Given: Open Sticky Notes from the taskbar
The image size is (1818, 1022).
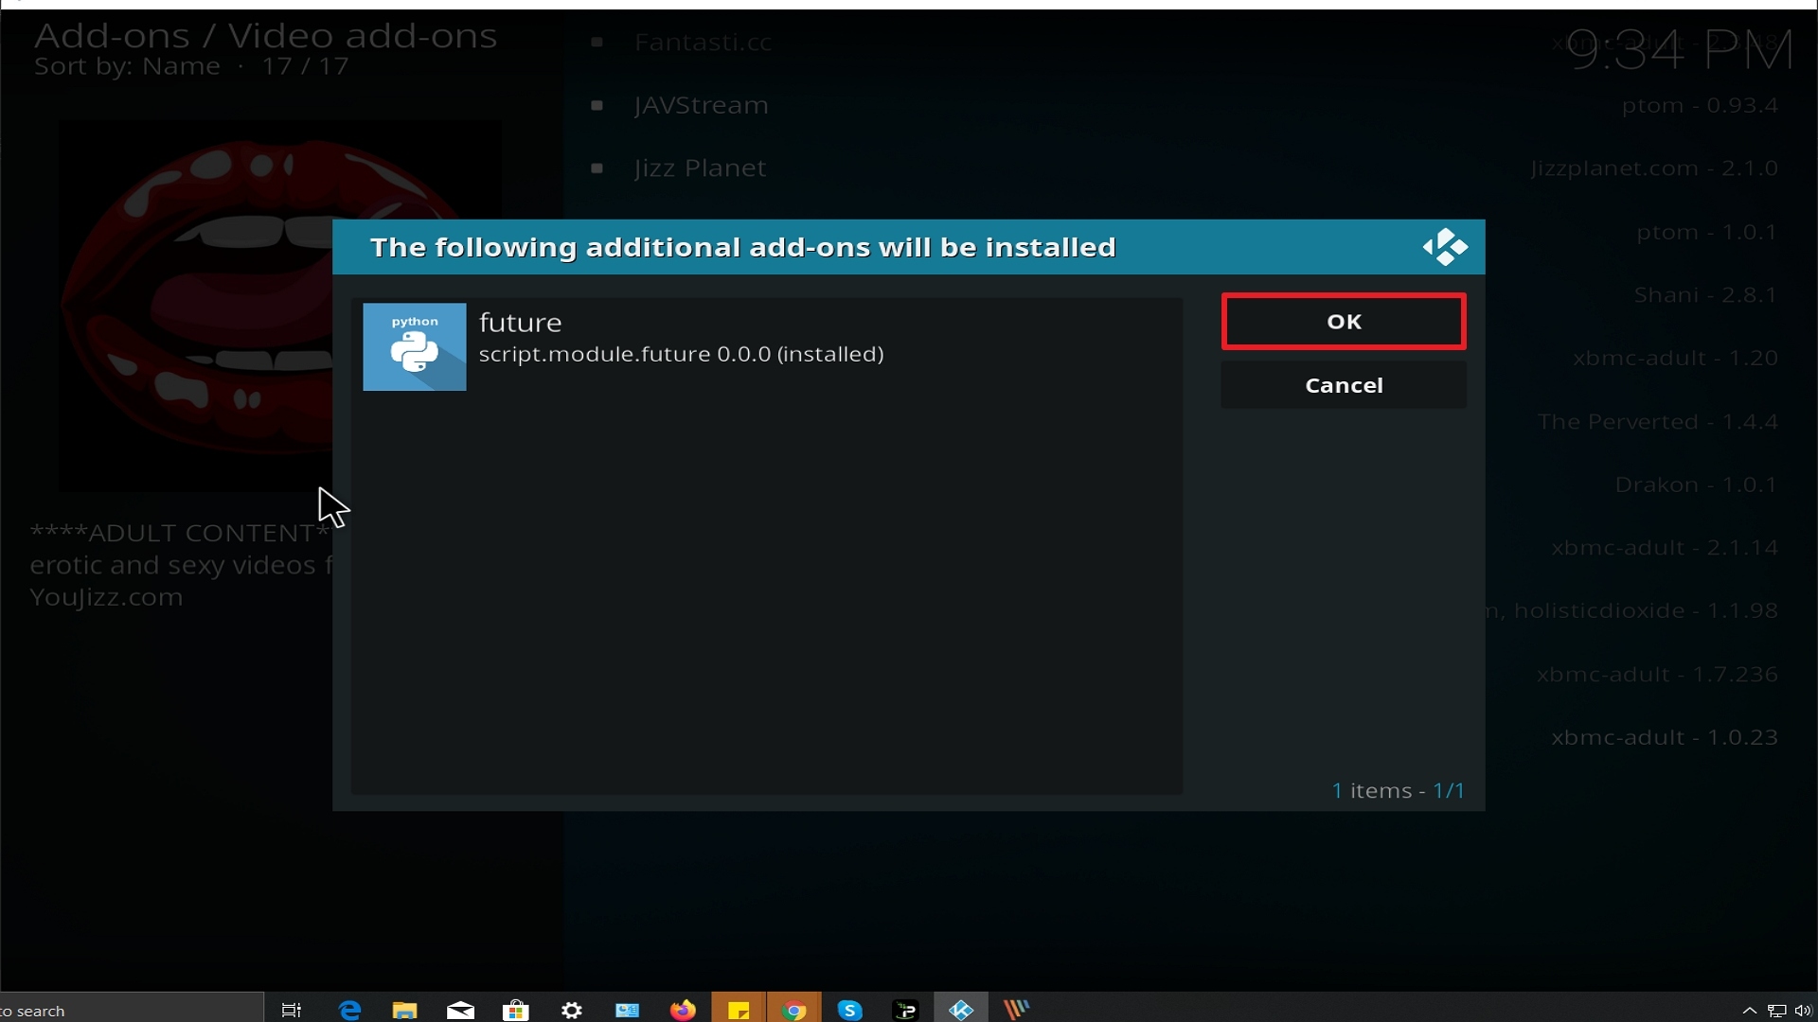Looking at the screenshot, I should 739,1010.
